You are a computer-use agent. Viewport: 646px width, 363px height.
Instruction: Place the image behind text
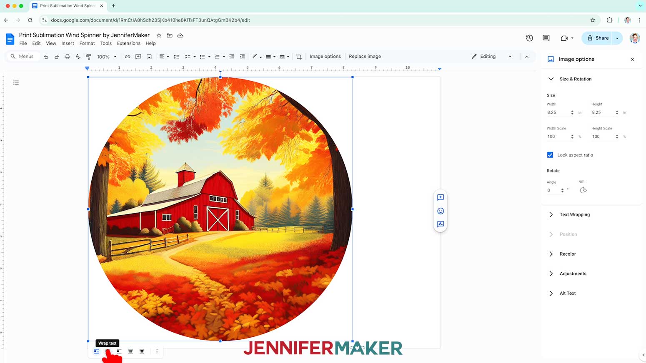pos(130,351)
